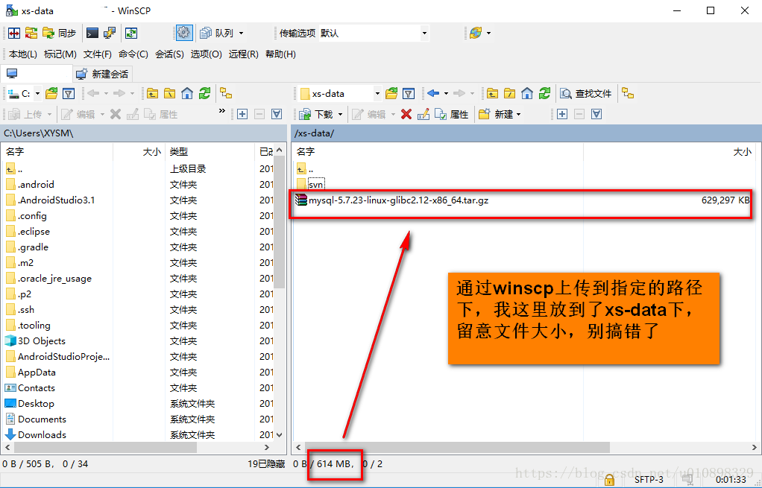Click the remote panel filter icon

click(x=409, y=93)
